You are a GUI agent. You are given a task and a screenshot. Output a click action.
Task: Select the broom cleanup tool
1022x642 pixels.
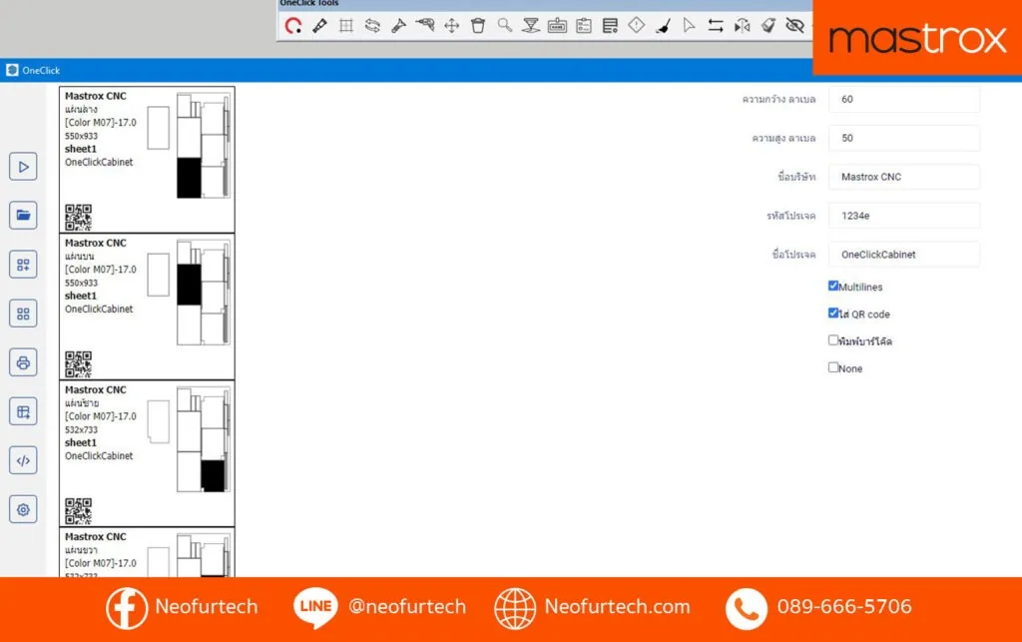point(663,25)
